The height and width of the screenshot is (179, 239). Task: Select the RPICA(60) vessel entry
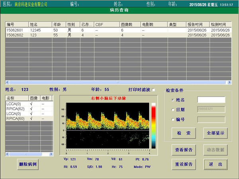pyautogui.click(x=16, y=119)
